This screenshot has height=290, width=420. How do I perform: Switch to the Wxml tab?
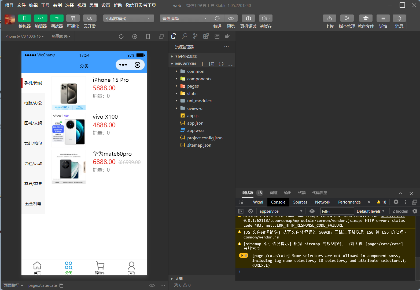[258, 202]
